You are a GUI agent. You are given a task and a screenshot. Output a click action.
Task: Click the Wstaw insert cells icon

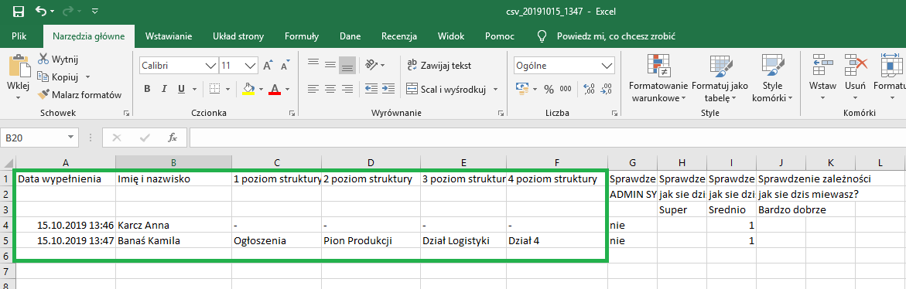(x=822, y=65)
